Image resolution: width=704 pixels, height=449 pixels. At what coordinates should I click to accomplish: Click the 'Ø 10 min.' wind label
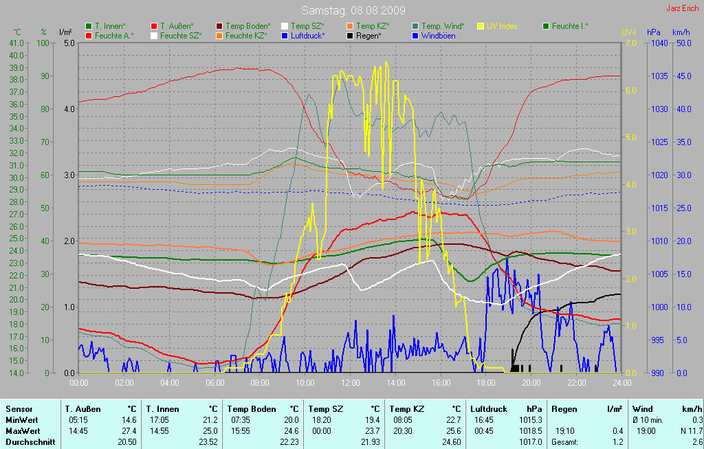(648, 420)
